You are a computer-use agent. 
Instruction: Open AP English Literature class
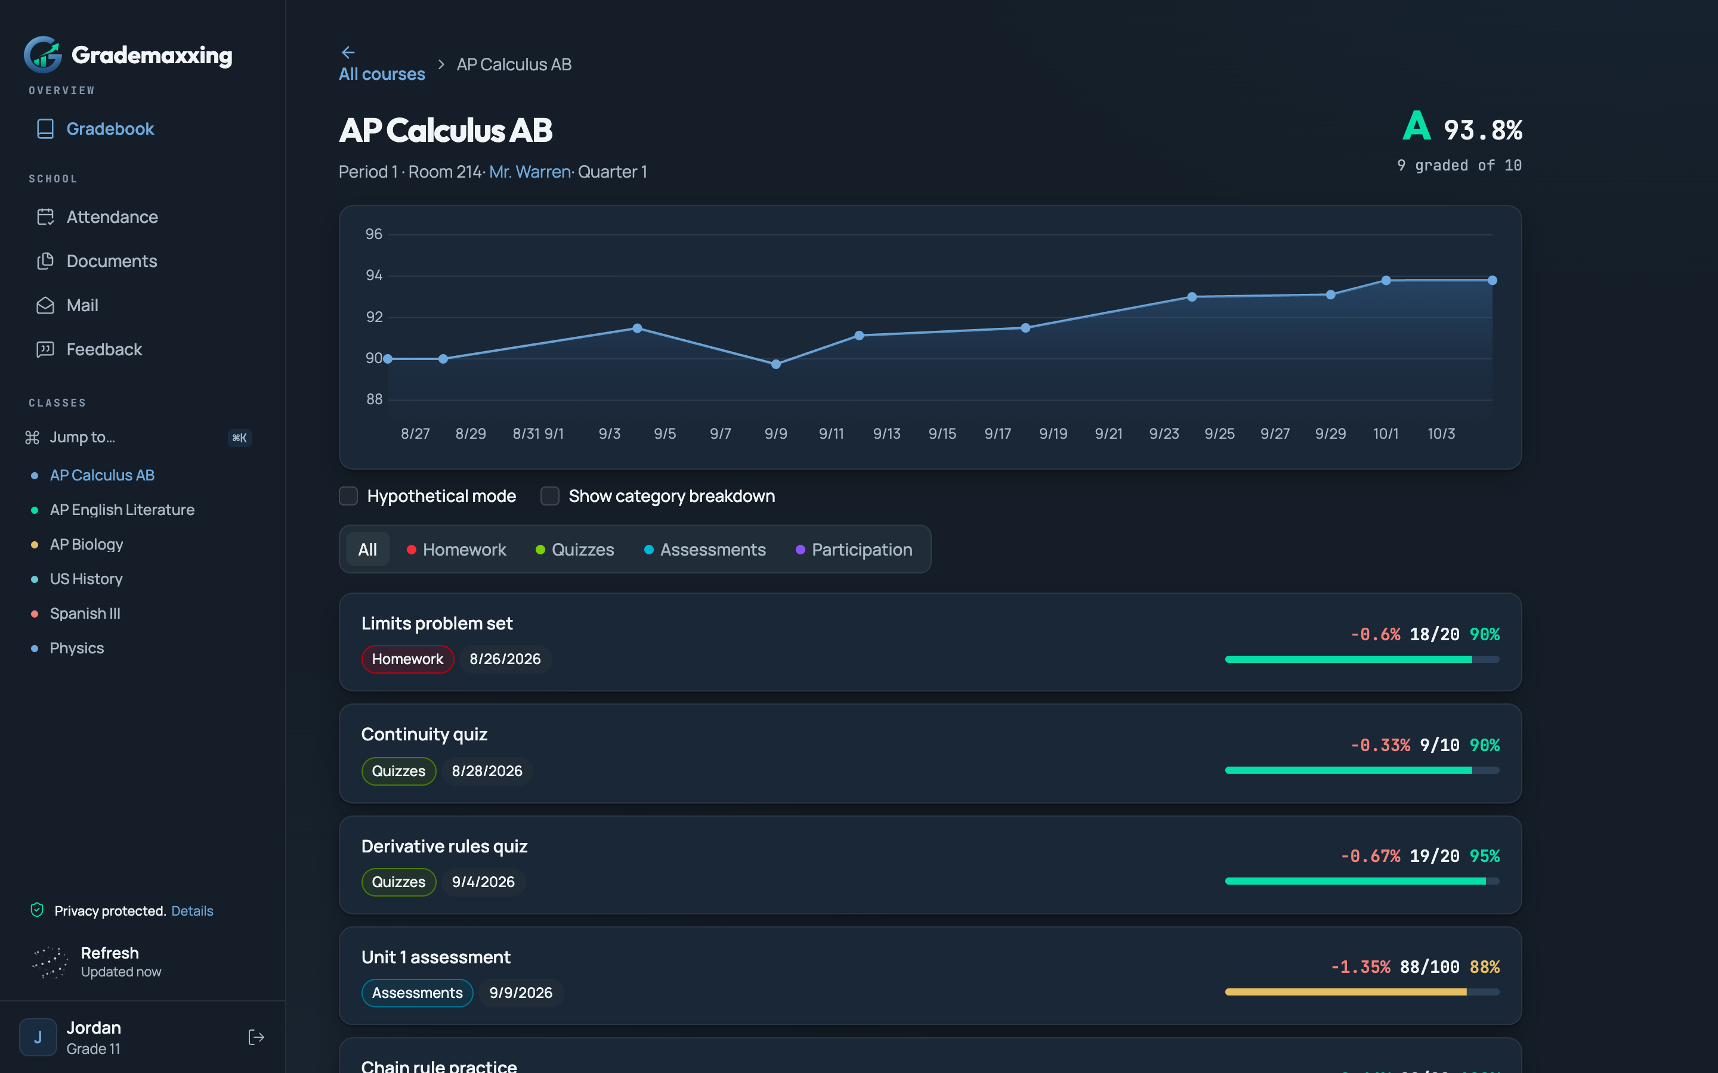[x=122, y=510]
